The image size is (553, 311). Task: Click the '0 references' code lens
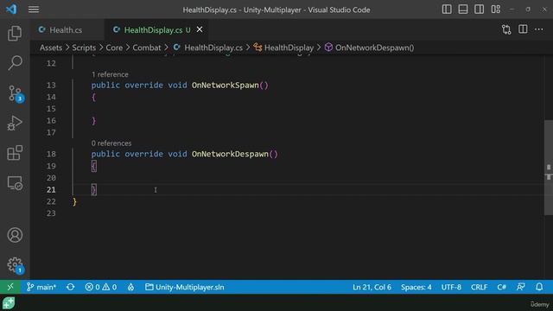111,143
